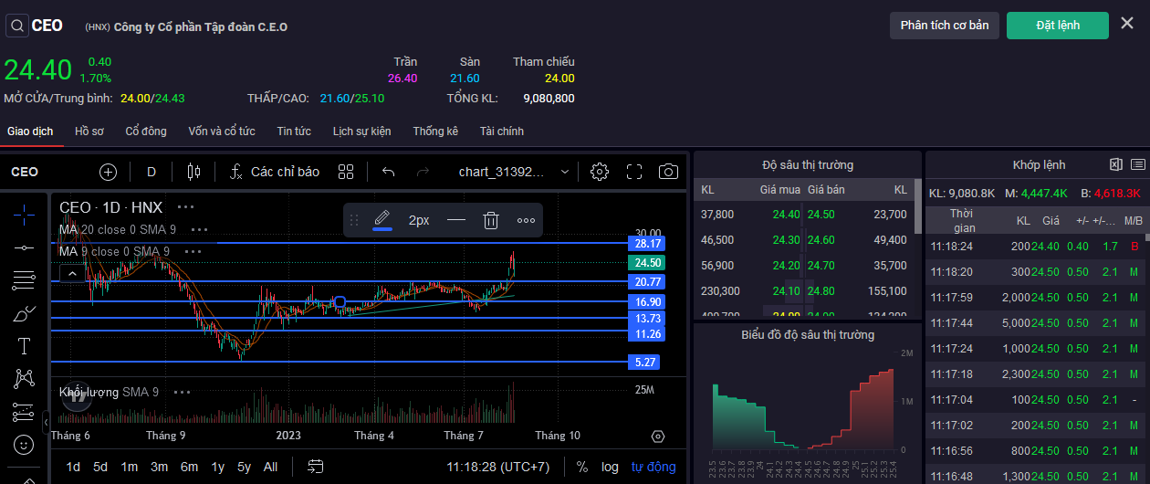The image size is (1150, 484).
Task: Click the Đặt lệnh order button
Action: tap(1058, 26)
